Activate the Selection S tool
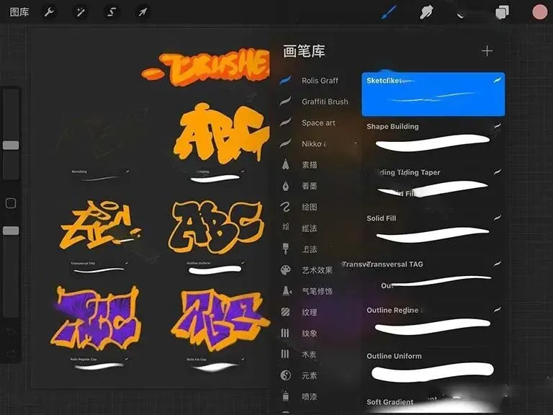Screen dimensions: 553x415 point(111,12)
